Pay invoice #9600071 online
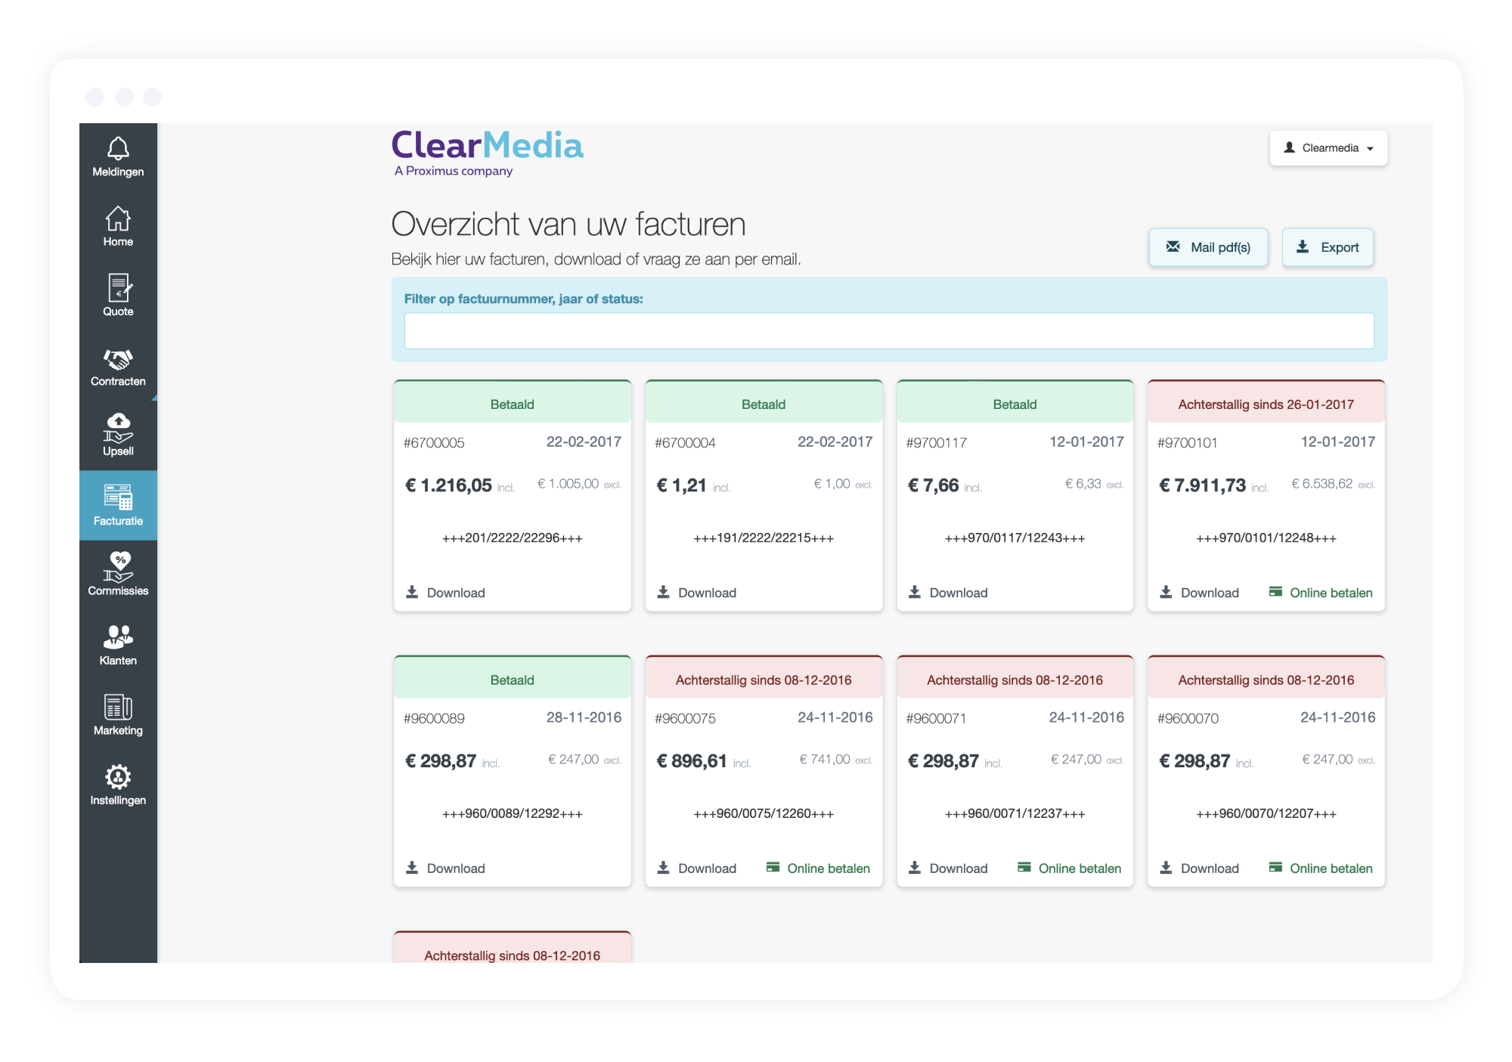 click(1070, 868)
